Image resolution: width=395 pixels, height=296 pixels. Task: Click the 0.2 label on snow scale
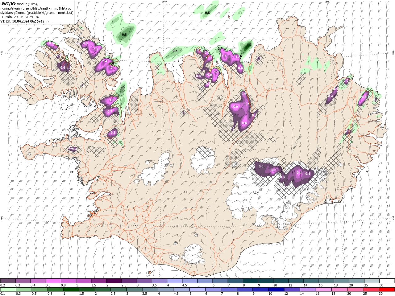[x=2, y=285]
